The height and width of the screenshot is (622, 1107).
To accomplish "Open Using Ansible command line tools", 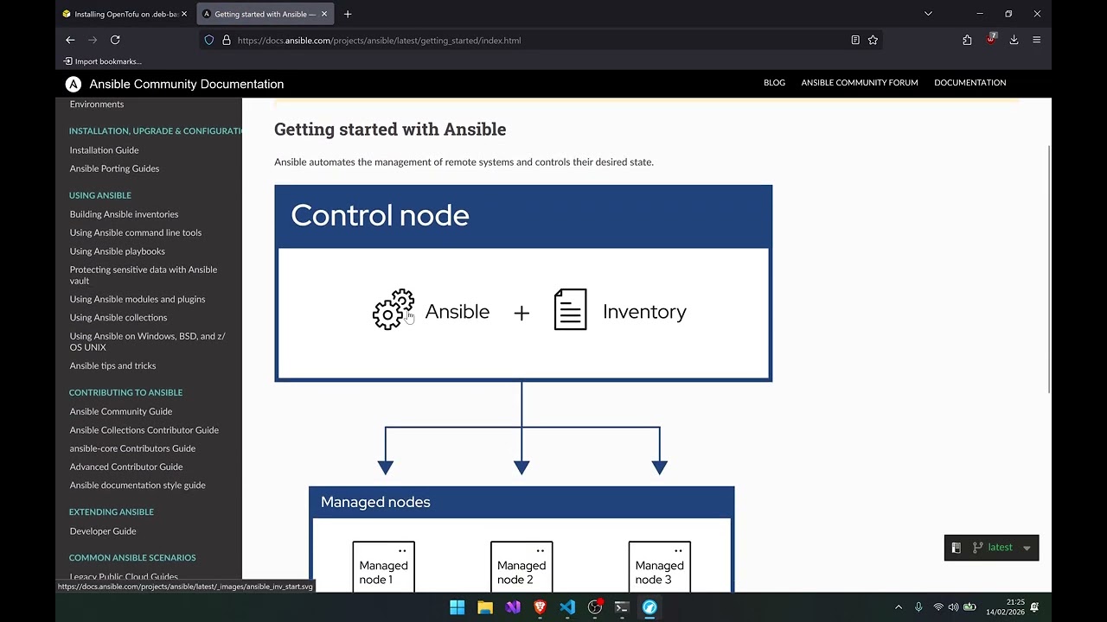I will pyautogui.click(x=136, y=232).
